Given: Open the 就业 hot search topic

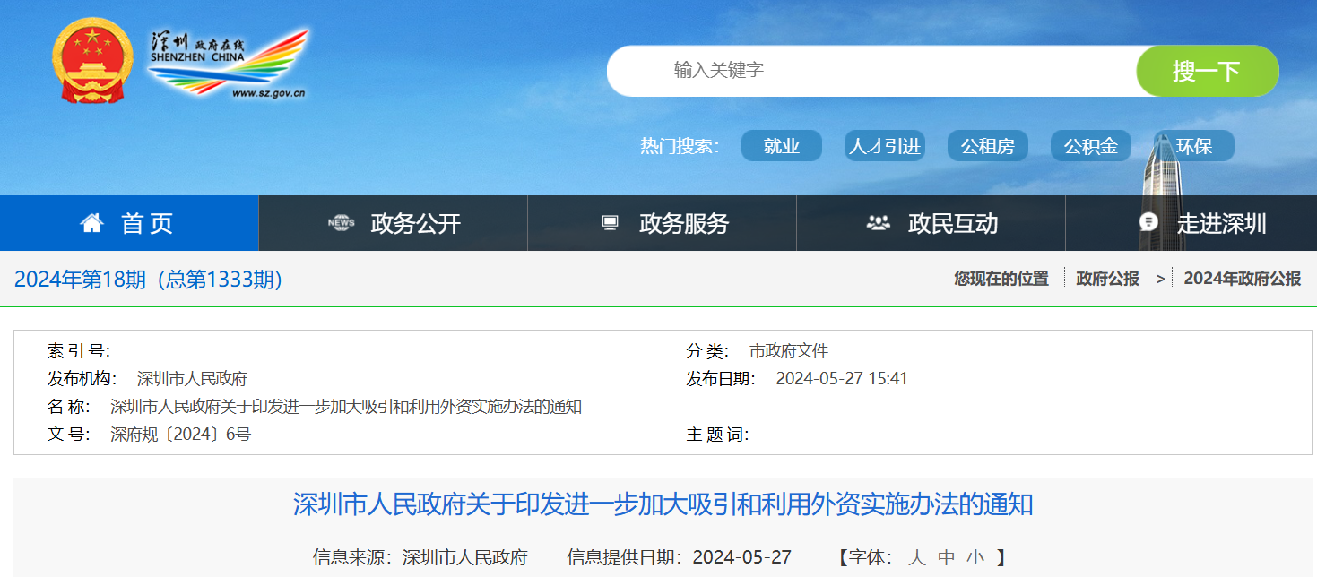Looking at the screenshot, I should click(x=781, y=145).
